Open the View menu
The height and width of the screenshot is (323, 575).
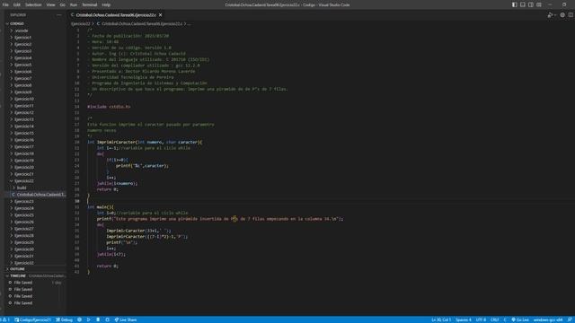[50, 4]
